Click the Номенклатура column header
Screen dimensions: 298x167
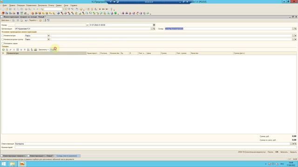tap(46, 53)
